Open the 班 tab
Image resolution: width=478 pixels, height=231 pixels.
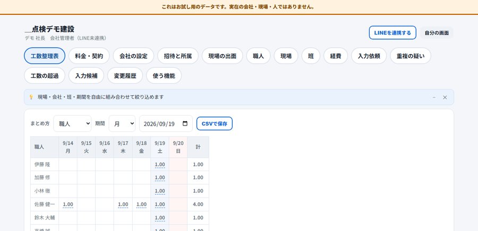click(x=311, y=56)
